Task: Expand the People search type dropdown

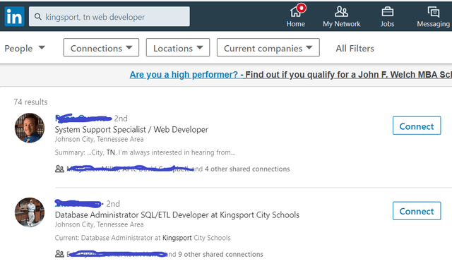Action: click(25, 48)
